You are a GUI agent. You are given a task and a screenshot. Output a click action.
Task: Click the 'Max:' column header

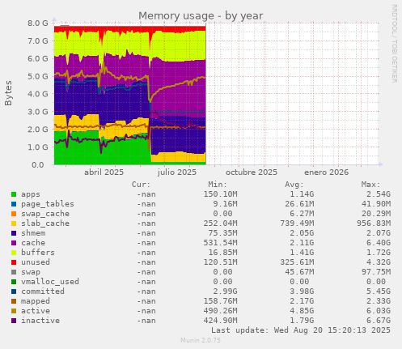click(370, 185)
